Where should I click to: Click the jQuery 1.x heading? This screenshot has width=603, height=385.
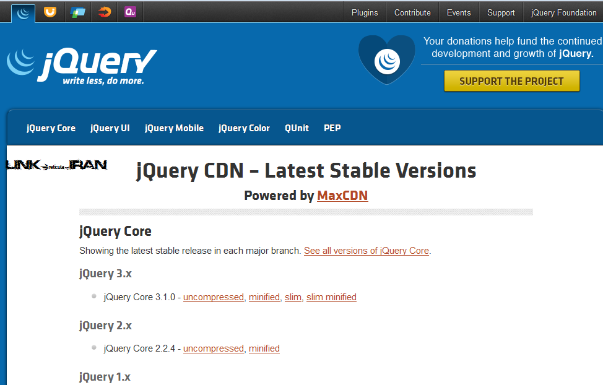[x=105, y=377]
